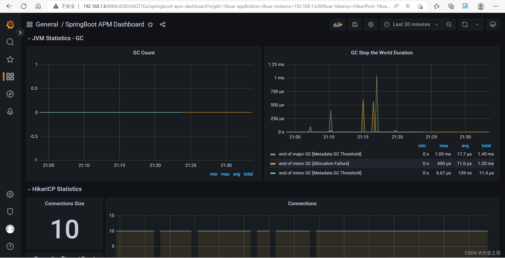Open the Last 30 minutes time picker
505x258 pixels.
[x=410, y=24]
